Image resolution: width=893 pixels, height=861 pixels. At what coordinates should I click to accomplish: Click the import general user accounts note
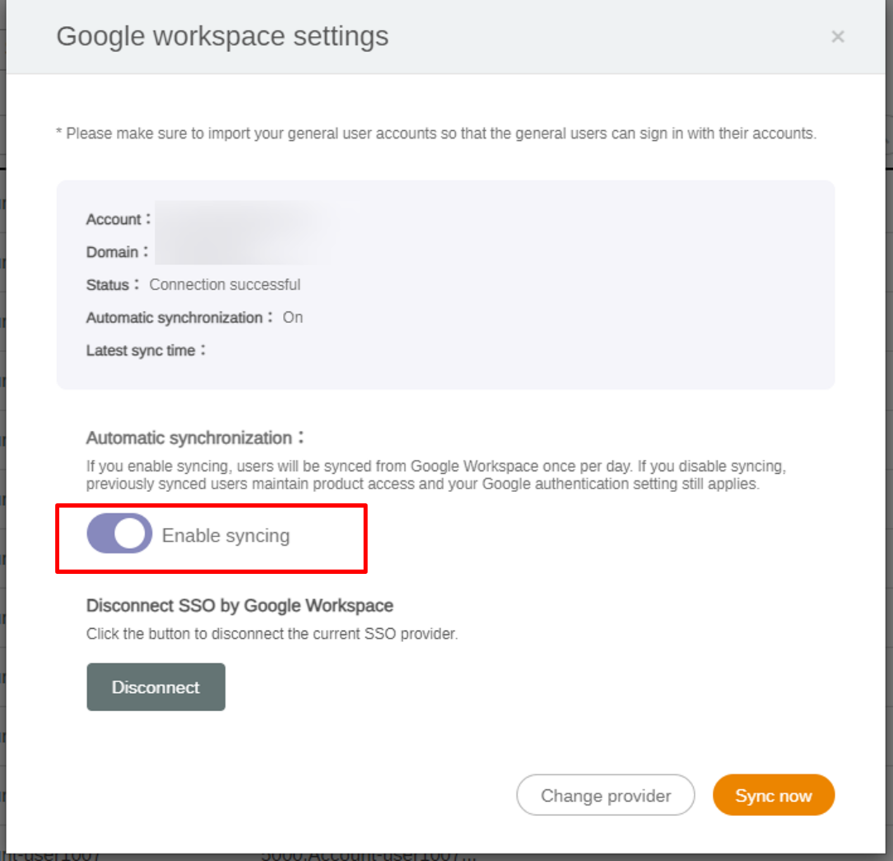pyautogui.click(x=436, y=133)
